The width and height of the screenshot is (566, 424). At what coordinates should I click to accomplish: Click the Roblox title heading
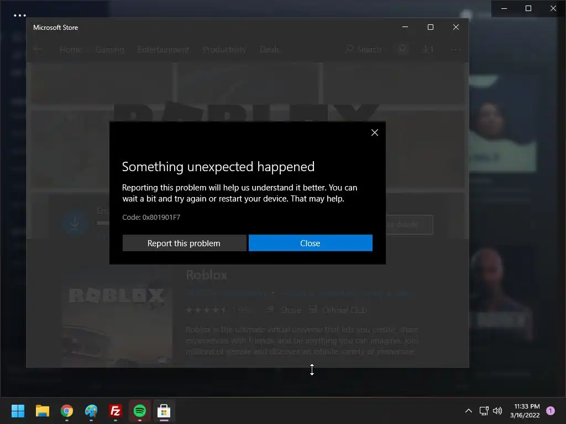(207, 275)
